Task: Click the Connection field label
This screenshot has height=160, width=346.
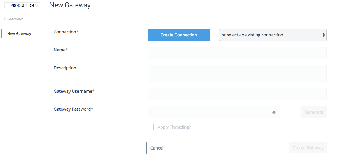Action: (66, 32)
